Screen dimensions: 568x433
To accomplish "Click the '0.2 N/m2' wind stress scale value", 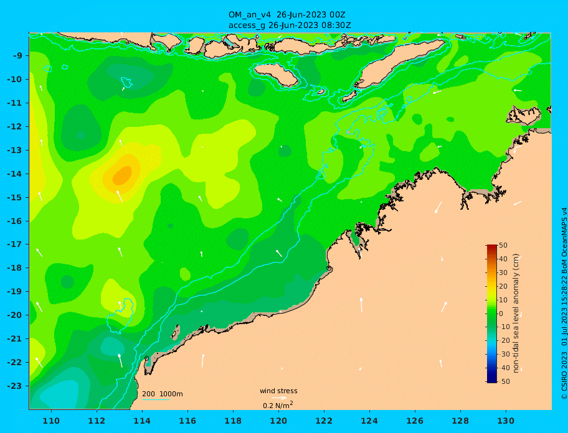I will 278,405.
